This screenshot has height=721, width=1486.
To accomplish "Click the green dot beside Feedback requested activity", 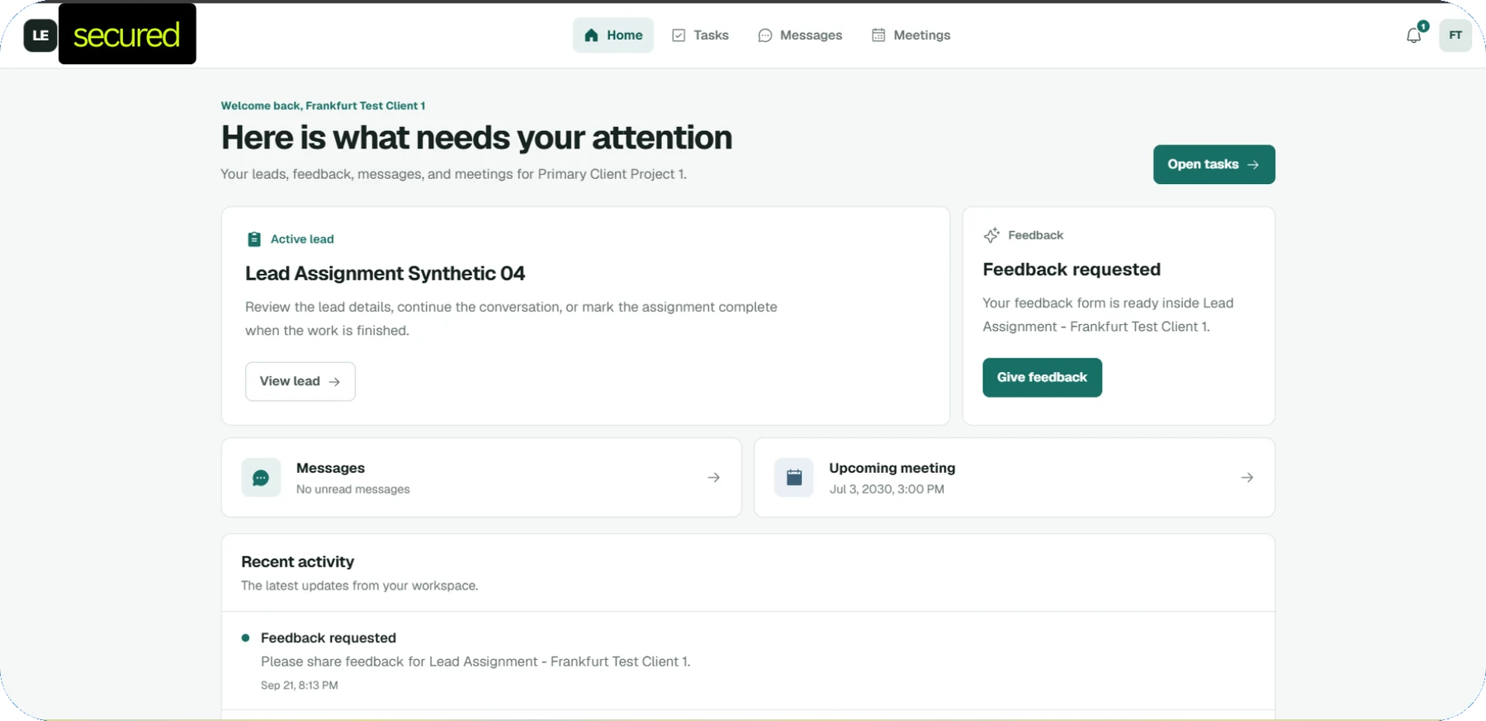I will point(245,638).
